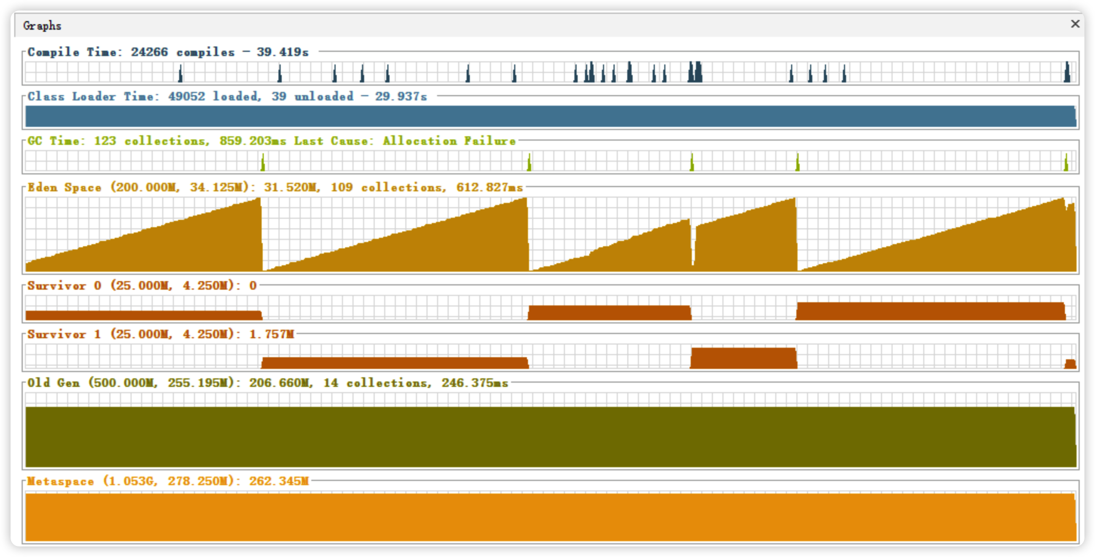Image resolution: width=1095 pixels, height=557 pixels.
Task: Click the GC Time graph area
Action: pos(551,161)
